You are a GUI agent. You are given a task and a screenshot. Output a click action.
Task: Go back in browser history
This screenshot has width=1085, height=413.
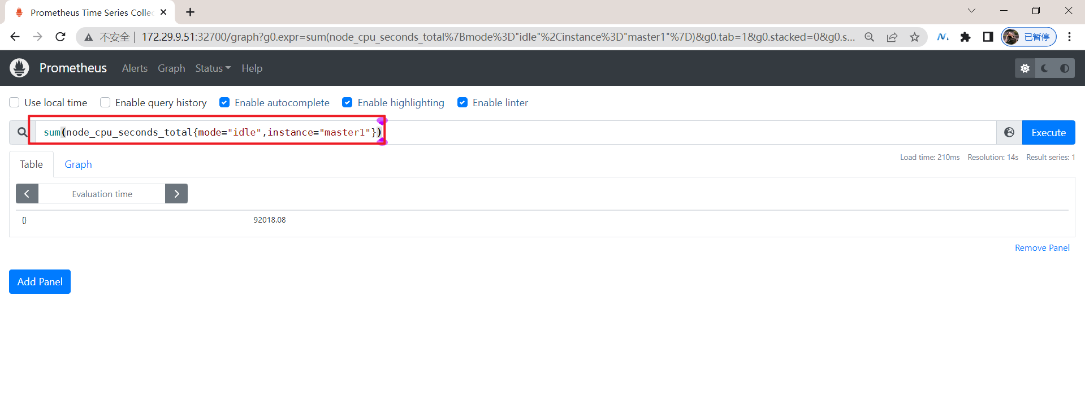(x=15, y=37)
